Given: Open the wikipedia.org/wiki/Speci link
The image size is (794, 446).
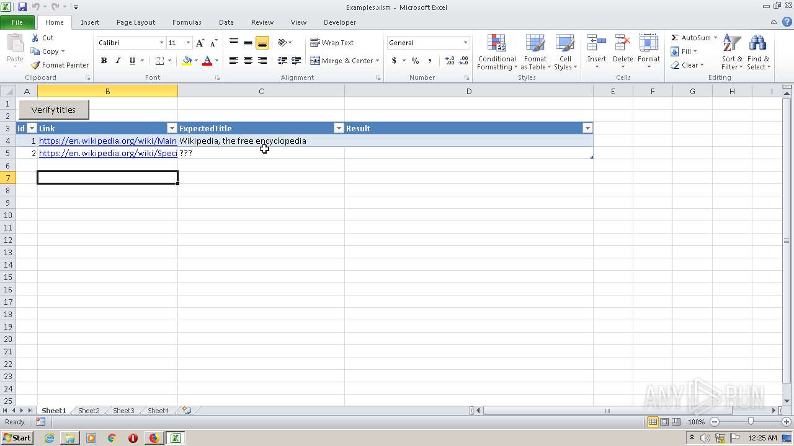Looking at the screenshot, I should 108,153.
